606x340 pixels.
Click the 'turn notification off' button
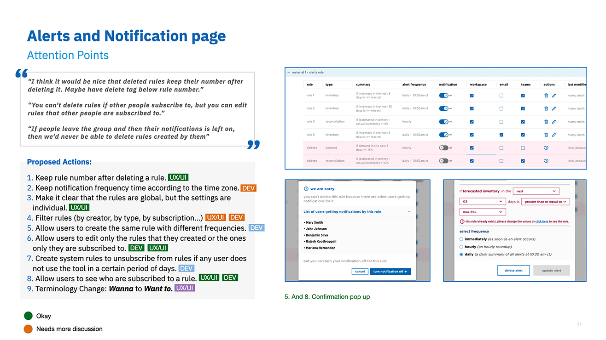[390, 272]
